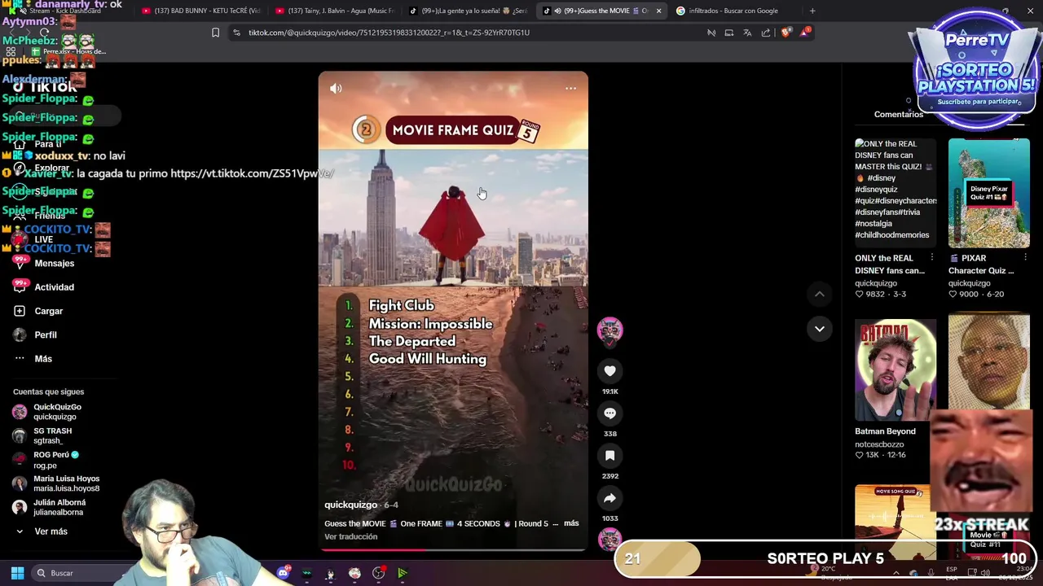The width and height of the screenshot is (1043, 586).
Task: Click Ver traducción under the video caption
Action: click(350, 537)
